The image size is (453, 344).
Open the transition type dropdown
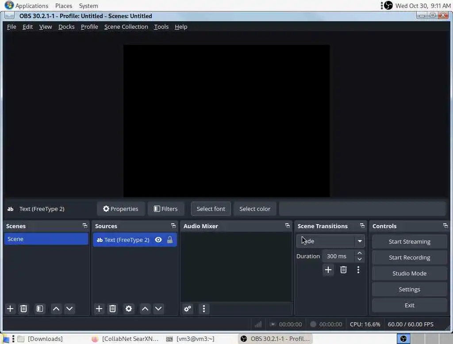pos(330,241)
